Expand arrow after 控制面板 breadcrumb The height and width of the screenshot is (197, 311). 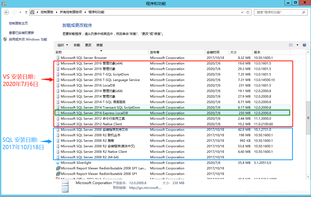tap(56, 12)
